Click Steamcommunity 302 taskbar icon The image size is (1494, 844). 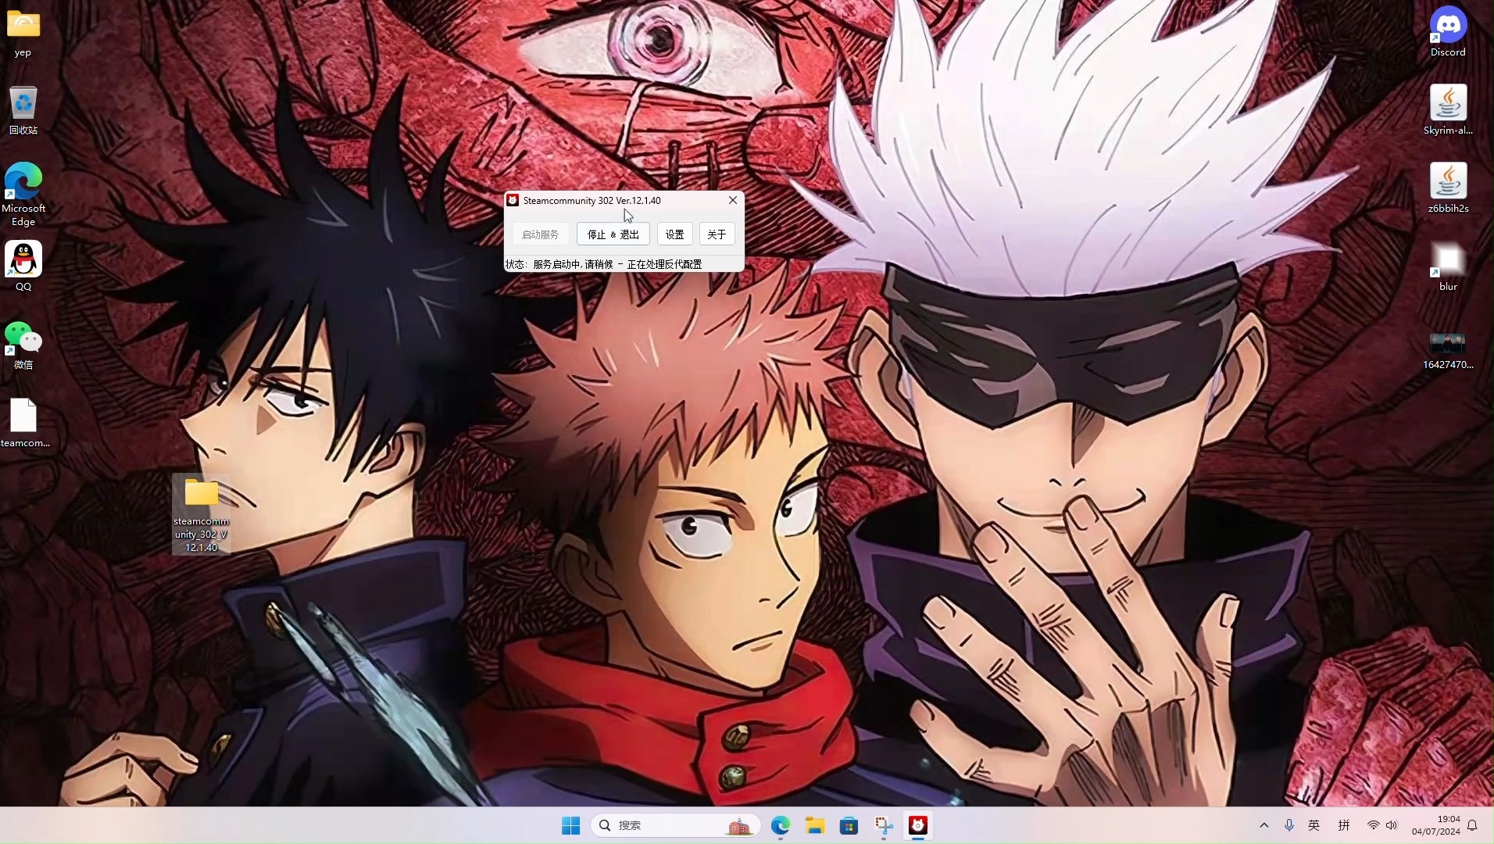(x=918, y=825)
